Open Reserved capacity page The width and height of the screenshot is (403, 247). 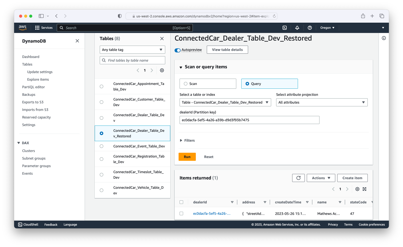(x=37, y=117)
